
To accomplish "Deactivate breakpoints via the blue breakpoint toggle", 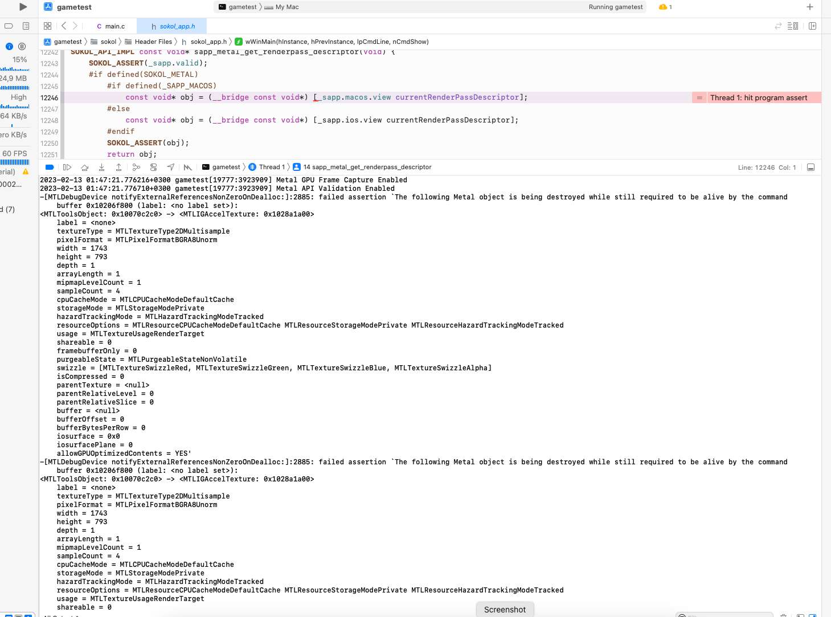I will [50, 167].
